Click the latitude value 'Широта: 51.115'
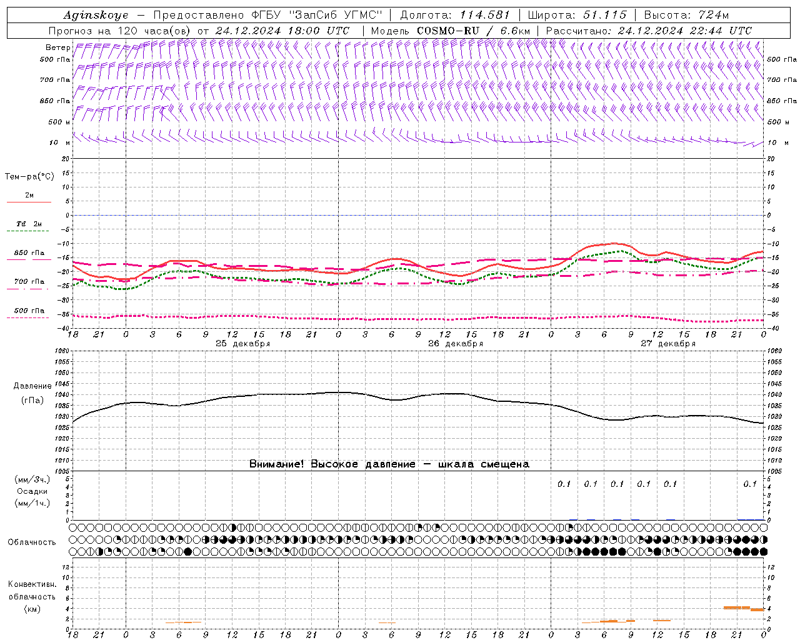Screen dimensions: 800x640 pos(577,15)
